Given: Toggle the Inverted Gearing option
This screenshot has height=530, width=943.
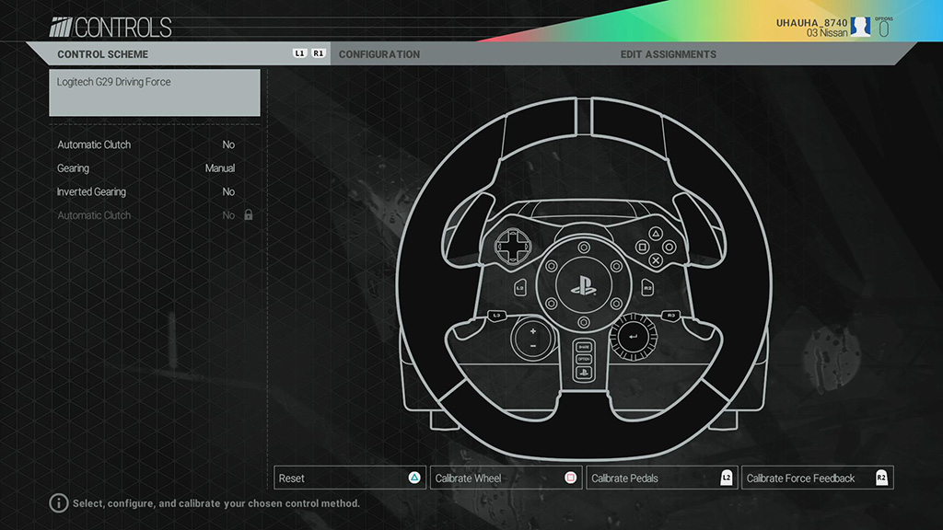Looking at the screenshot, I should (x=147, y=192).
